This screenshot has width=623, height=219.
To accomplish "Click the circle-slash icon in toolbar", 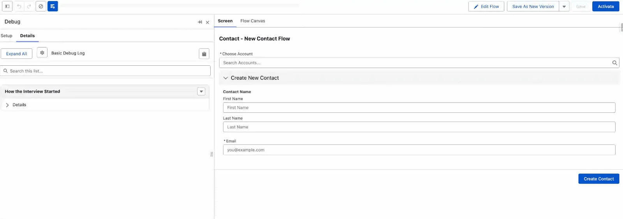I will click(x=41, y=6).
